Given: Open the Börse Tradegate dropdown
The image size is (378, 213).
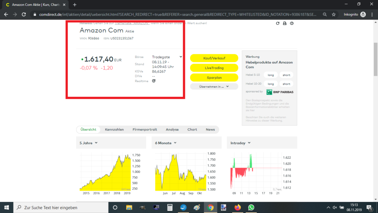Looking at the screenshot, I should (167, 57).
